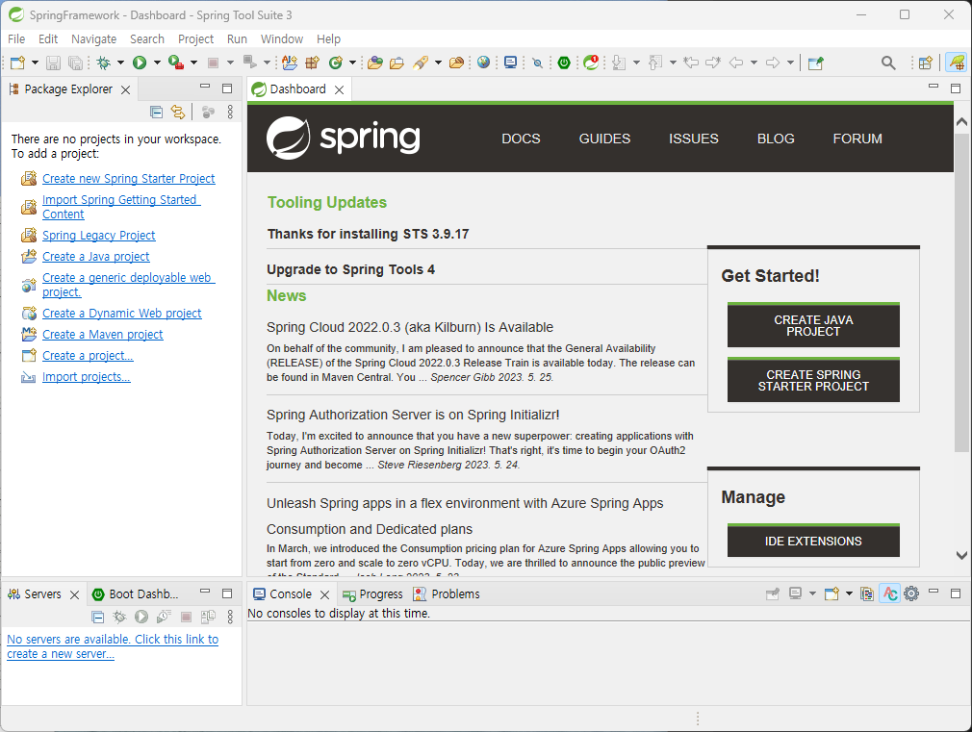The image size is (972, 732).
Task: Click the Console settings gear icon
Action: [x=911, y=593]
